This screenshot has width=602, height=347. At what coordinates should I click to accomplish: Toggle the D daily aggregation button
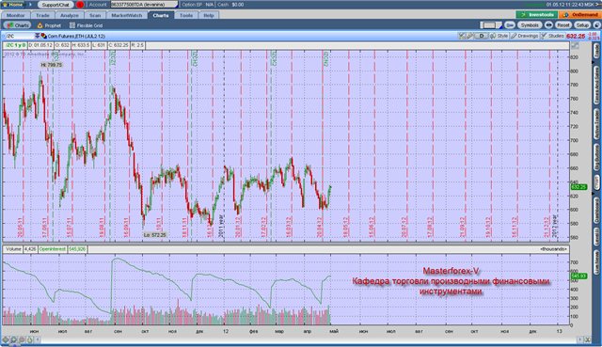(482, 36)
